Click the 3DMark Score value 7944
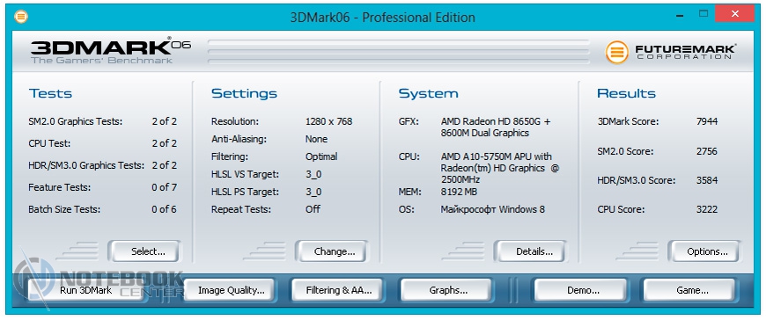The width and height of the screenshot is (766, 320). (x=707, y=121)
